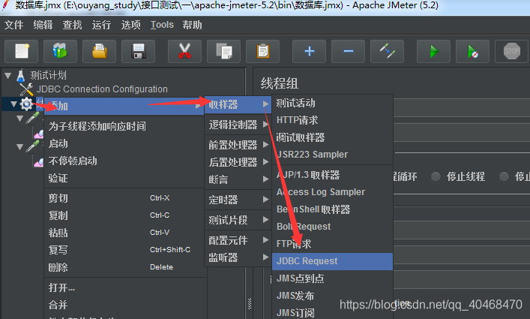
Task: Collapse the thread group tree node
Action: pyautogui.click(x=13, y=104)
